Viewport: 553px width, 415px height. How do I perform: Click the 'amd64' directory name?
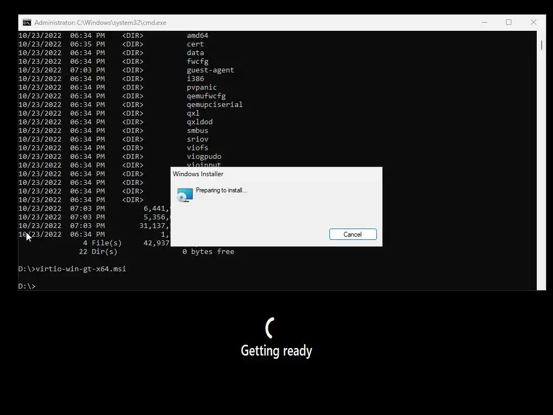tap(198, 35)
